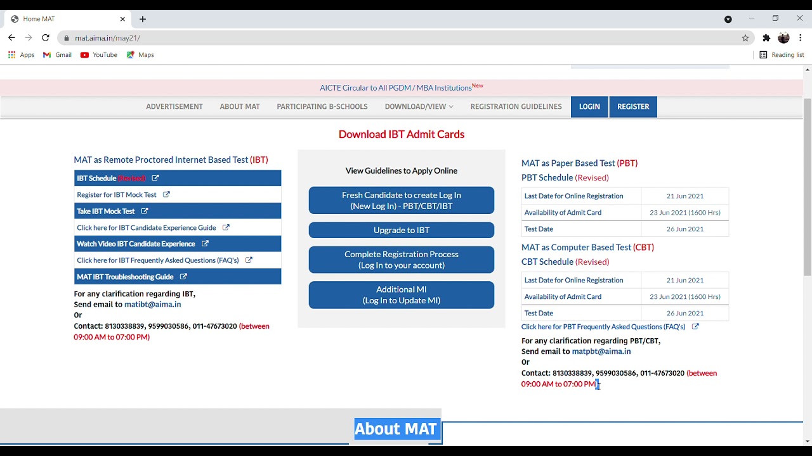This screenshot has height=456, width=812.
Task: Click the MAT as Paper Based Test (PBT) heading
Action: pos(580,163)
